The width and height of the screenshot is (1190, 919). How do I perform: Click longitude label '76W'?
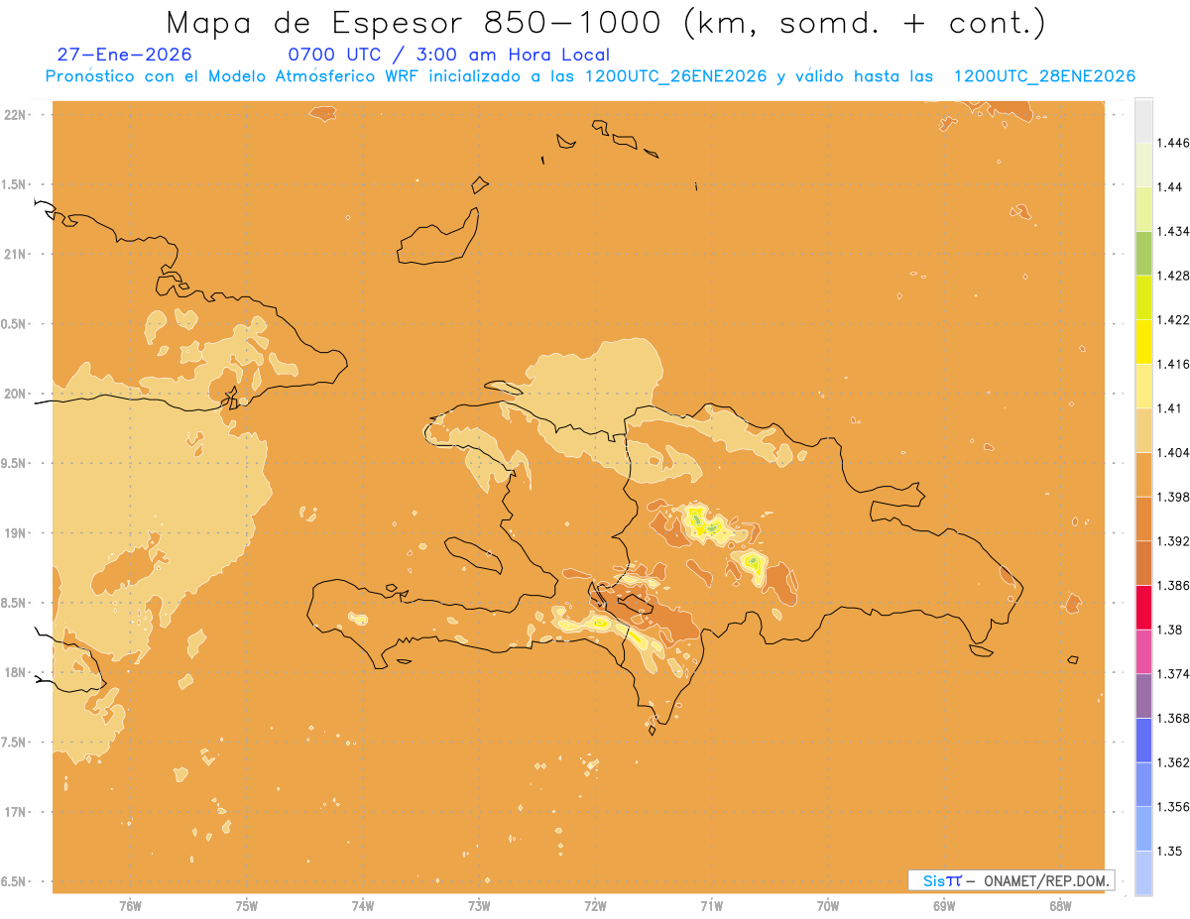click(x=130, y=905)
